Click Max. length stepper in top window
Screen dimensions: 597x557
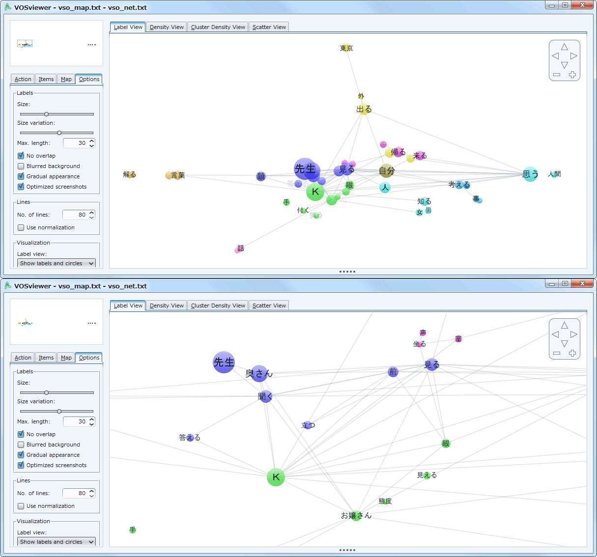[x=91, y=143]
